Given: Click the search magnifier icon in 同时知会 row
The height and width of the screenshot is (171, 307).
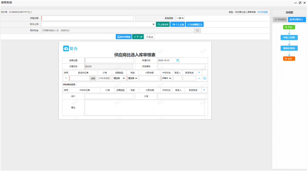Looking at the screenshot, I should [198, 30].
